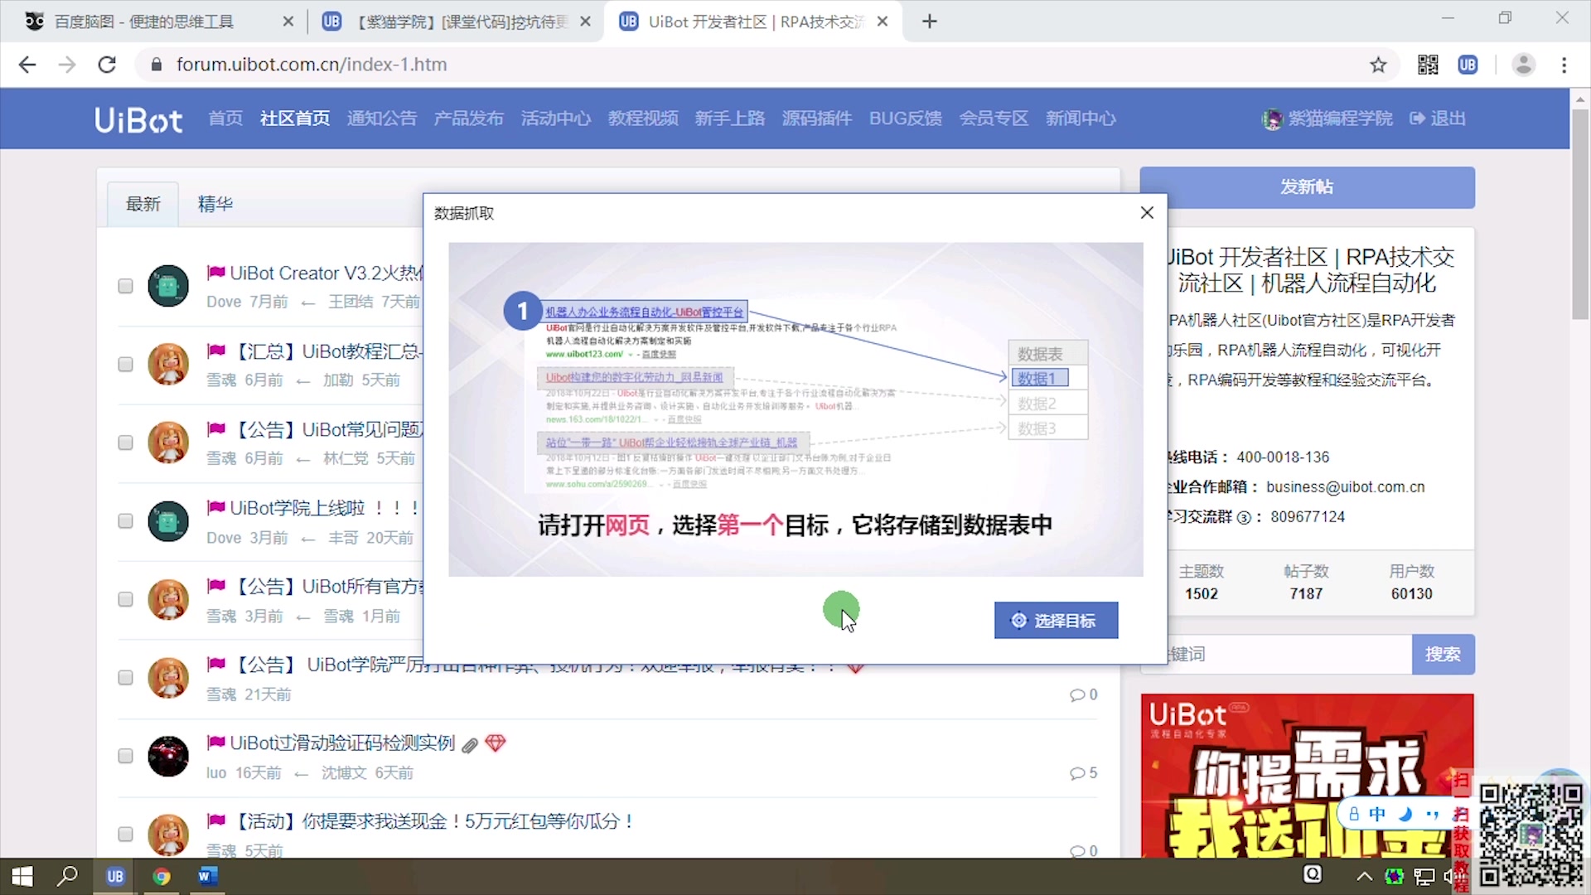Open 教程视频 in the navigation bar

(x=643, y=119)
